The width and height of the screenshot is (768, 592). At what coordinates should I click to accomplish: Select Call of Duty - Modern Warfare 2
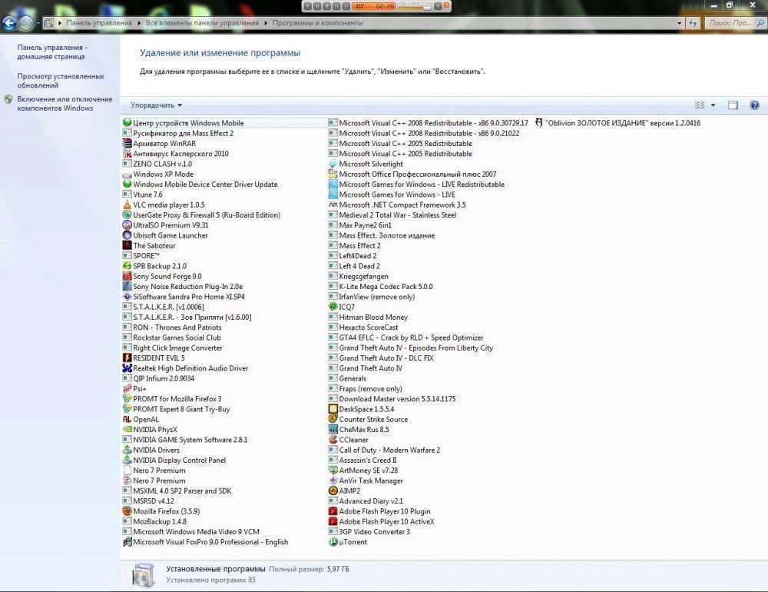coord(385,450)
